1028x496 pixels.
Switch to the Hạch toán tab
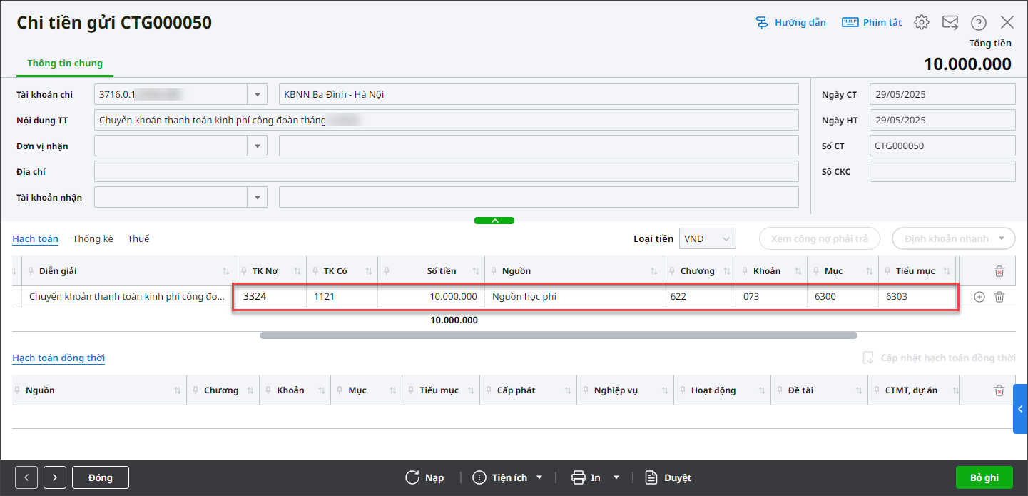35,238
